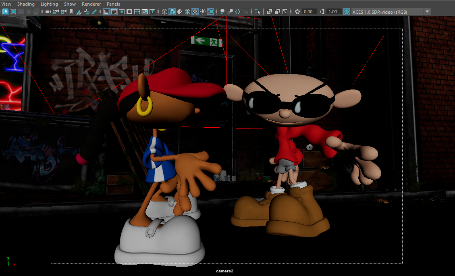Image resolution: width=455 pixels, height=276 pixels.
Task: Toggle the Field Chart icon
Action: click(137, 12)
